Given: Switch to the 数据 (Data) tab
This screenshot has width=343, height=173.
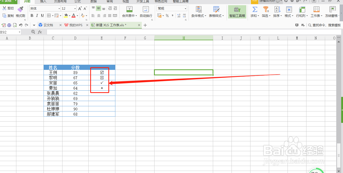Looking at the screenshot, I should [94, 1].
